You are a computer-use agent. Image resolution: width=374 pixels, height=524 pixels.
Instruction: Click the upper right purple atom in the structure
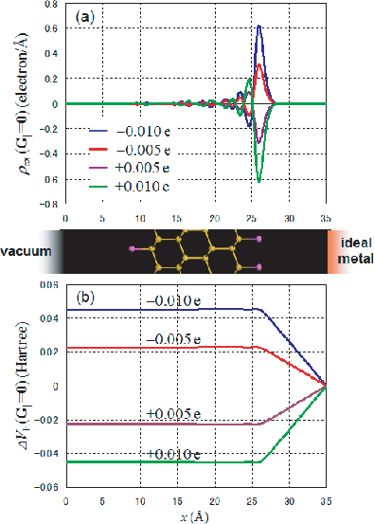coord(258,239)
